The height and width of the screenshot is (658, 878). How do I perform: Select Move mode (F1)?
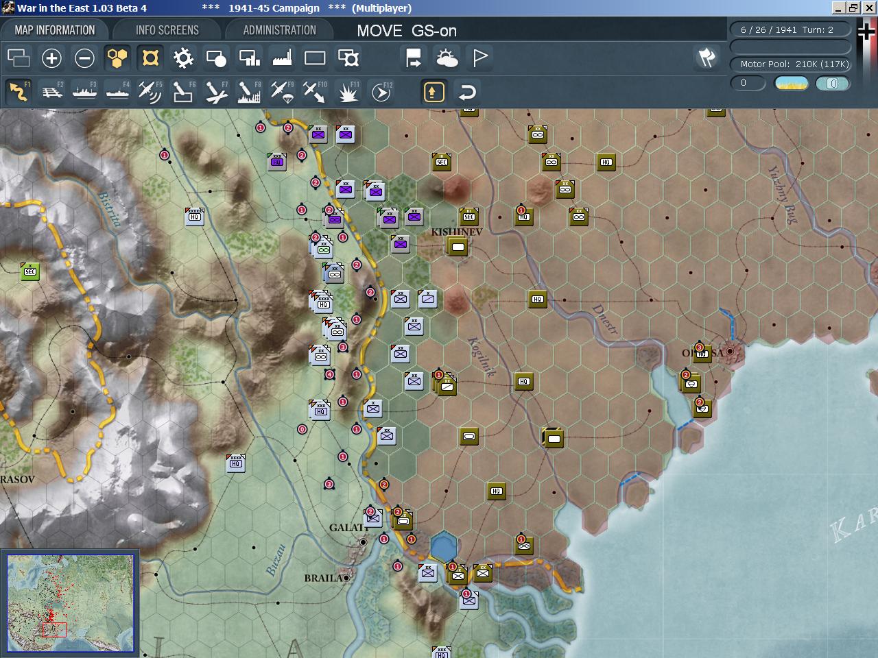(x=19, y=92)
